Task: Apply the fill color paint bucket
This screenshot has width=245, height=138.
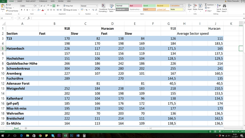Action: 39,10
